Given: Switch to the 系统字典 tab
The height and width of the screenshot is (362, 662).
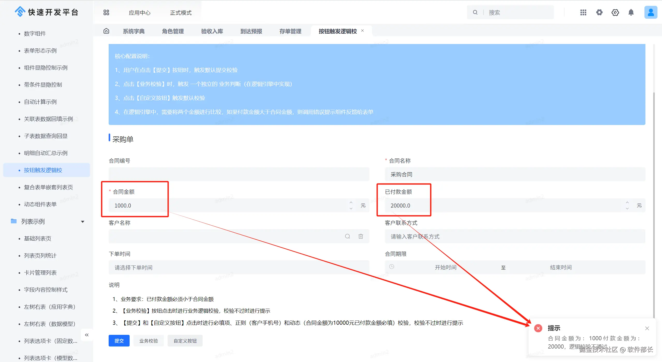Looking at the screenshot, I should point(133,31).
